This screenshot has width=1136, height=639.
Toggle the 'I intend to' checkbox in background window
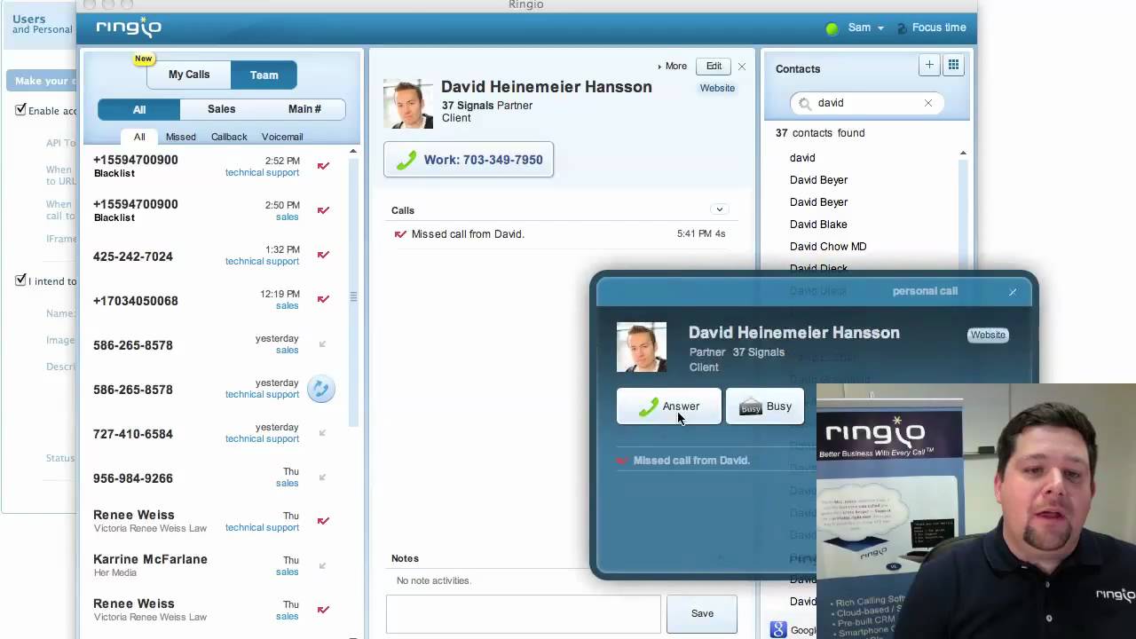(20, 280)
